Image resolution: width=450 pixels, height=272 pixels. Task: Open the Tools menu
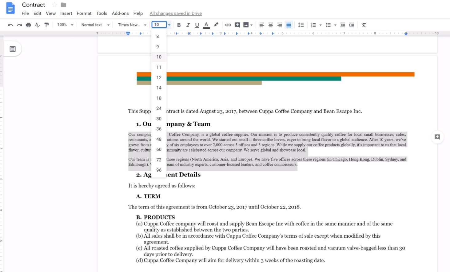102,14
